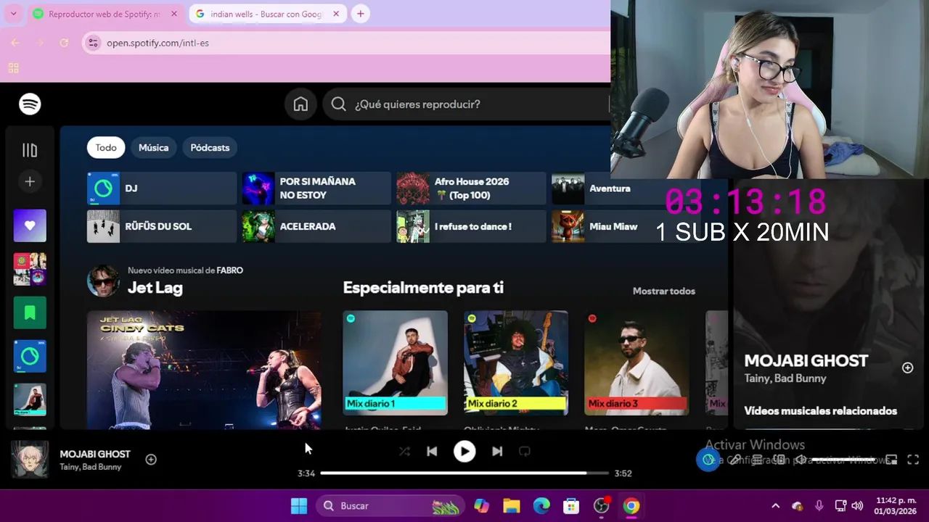Open the Mix diario 1 thumbnail
Viewport: 929px width, 522px height.
tap(396, 362)
